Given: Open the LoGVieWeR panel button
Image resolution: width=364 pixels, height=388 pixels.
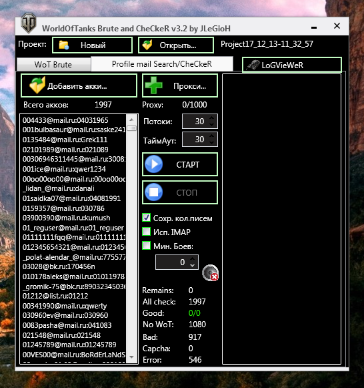Looking at the screenshot, I should 292,65.
